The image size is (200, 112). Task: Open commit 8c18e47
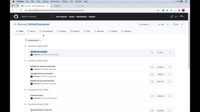(160, 53)
